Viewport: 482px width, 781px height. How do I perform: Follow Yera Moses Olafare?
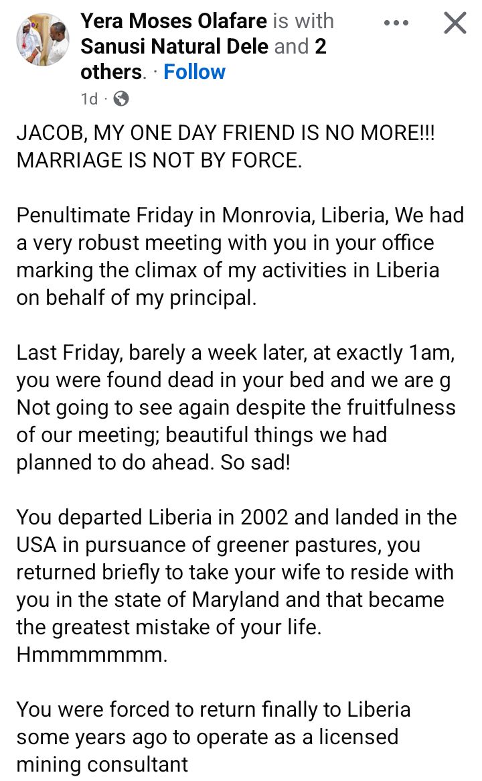(x=194, y=72)
